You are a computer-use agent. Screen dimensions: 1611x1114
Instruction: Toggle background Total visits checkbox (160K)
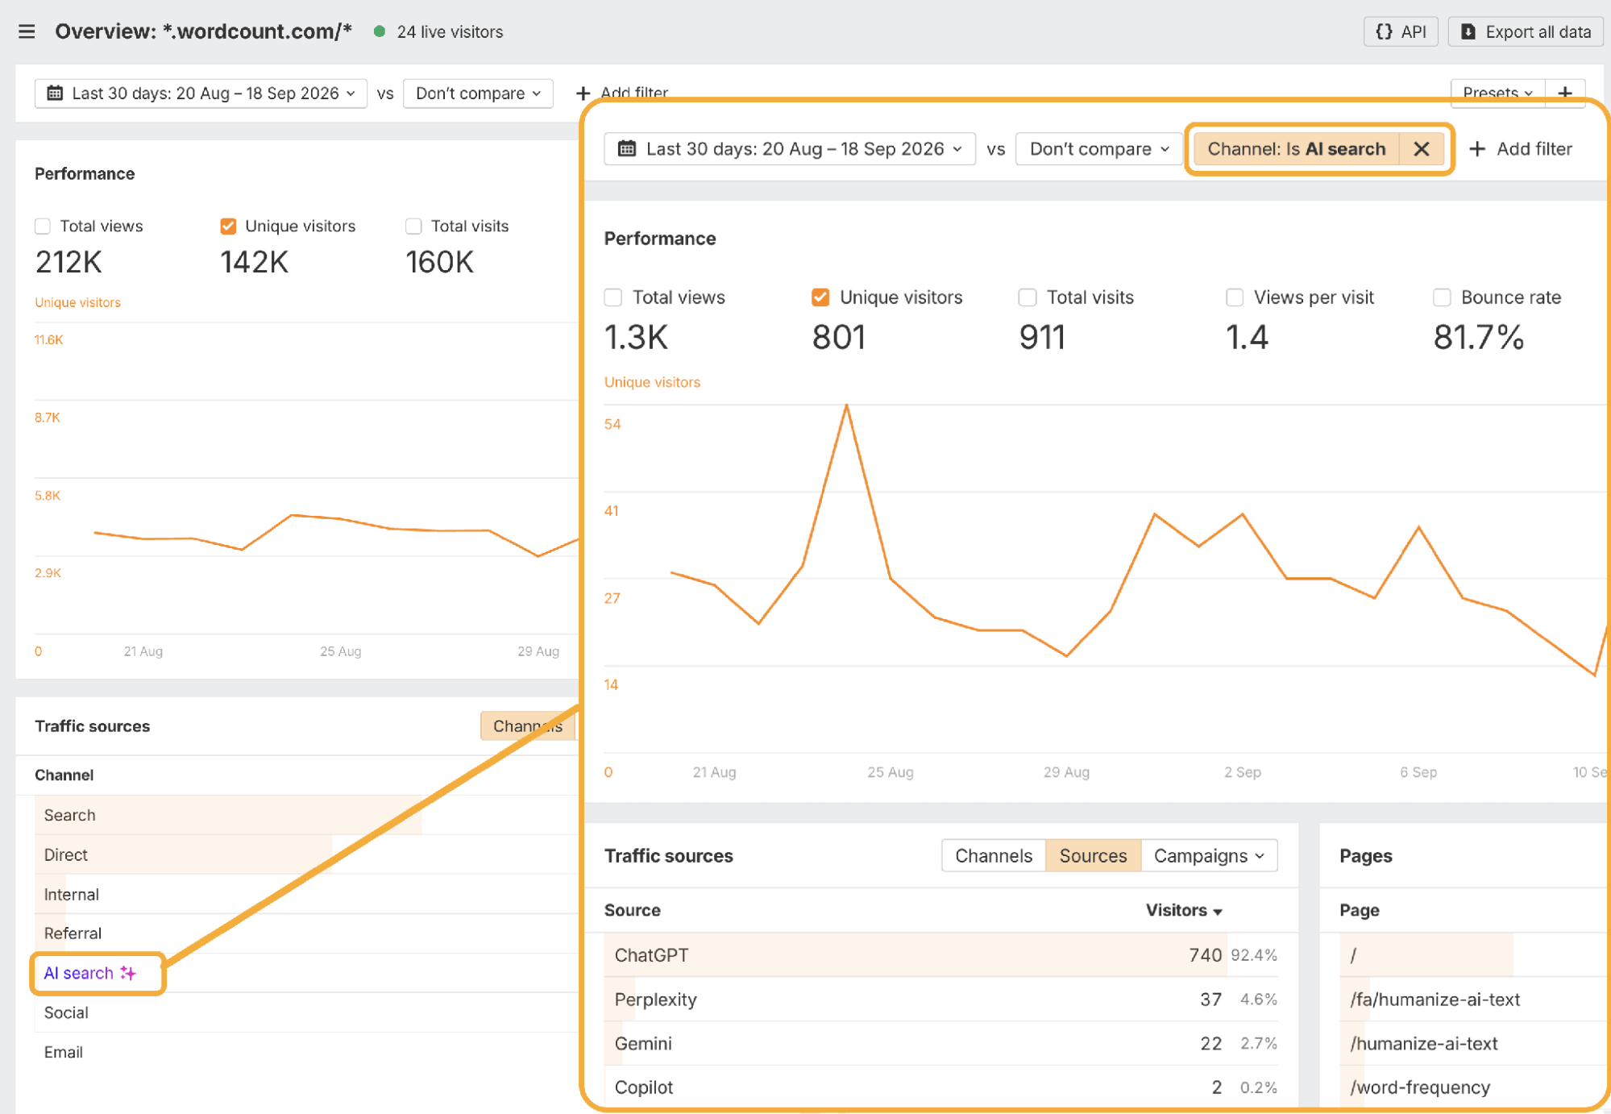[413, 227]
